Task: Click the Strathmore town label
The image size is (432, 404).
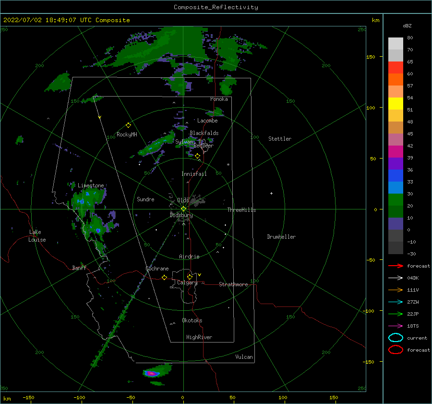Action: (234, 284)
